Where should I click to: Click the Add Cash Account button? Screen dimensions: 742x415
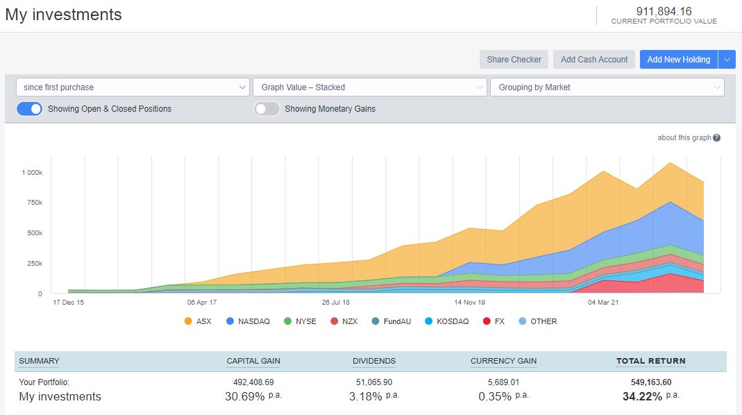pos(593,59)
